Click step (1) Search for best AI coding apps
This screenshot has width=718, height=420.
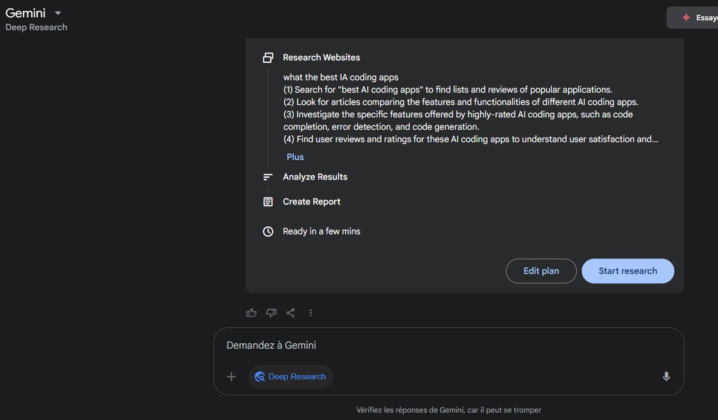pyautogui.click(x=448, y=90)
